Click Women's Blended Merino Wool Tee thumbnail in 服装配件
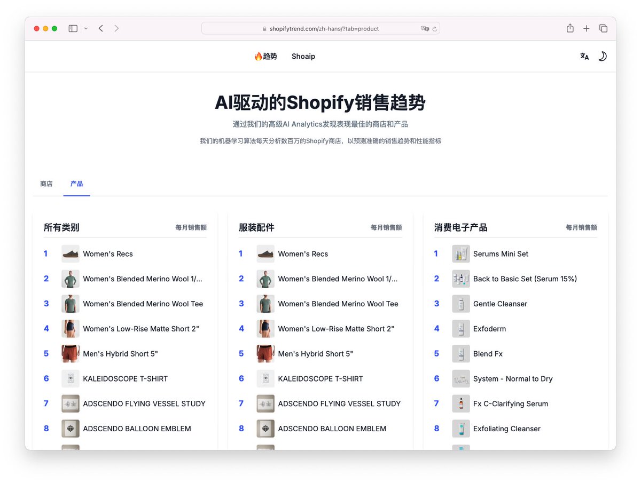This screenshot has width=641, height=483. pos(265,304)
